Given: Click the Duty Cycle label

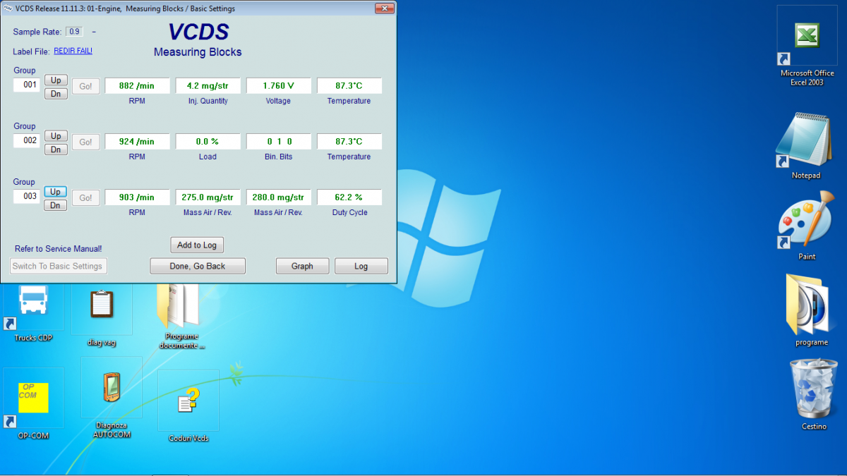Looking at the screenshot, I should tap(349, 212).
